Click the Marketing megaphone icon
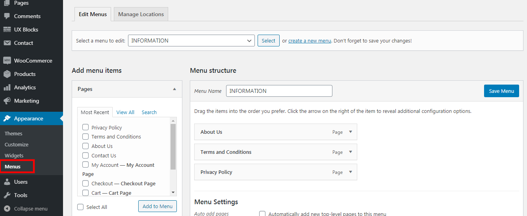This screenshot has height=216, width=527. pyautogui.click(x=7, y=101)
